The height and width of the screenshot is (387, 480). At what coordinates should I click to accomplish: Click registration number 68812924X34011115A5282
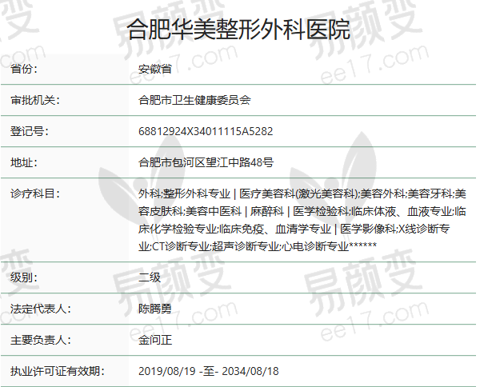click(x=206, y=131)
